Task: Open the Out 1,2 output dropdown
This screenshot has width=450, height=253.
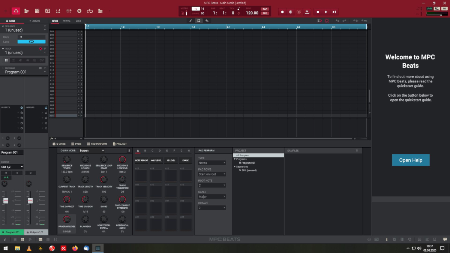Action: (x=12, y=167)
